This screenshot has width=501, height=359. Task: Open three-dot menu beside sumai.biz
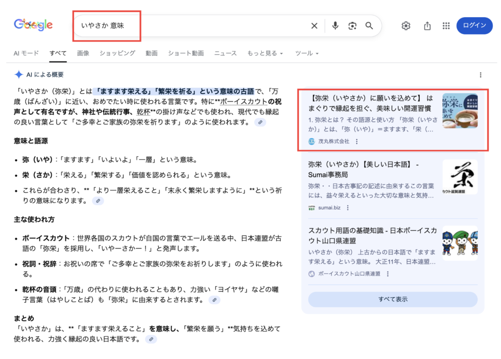[348, 208]
